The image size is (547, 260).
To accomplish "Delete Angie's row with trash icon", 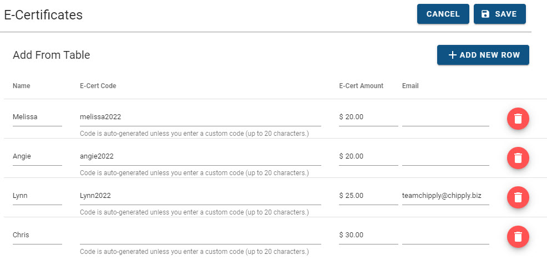I will [518, 158].
